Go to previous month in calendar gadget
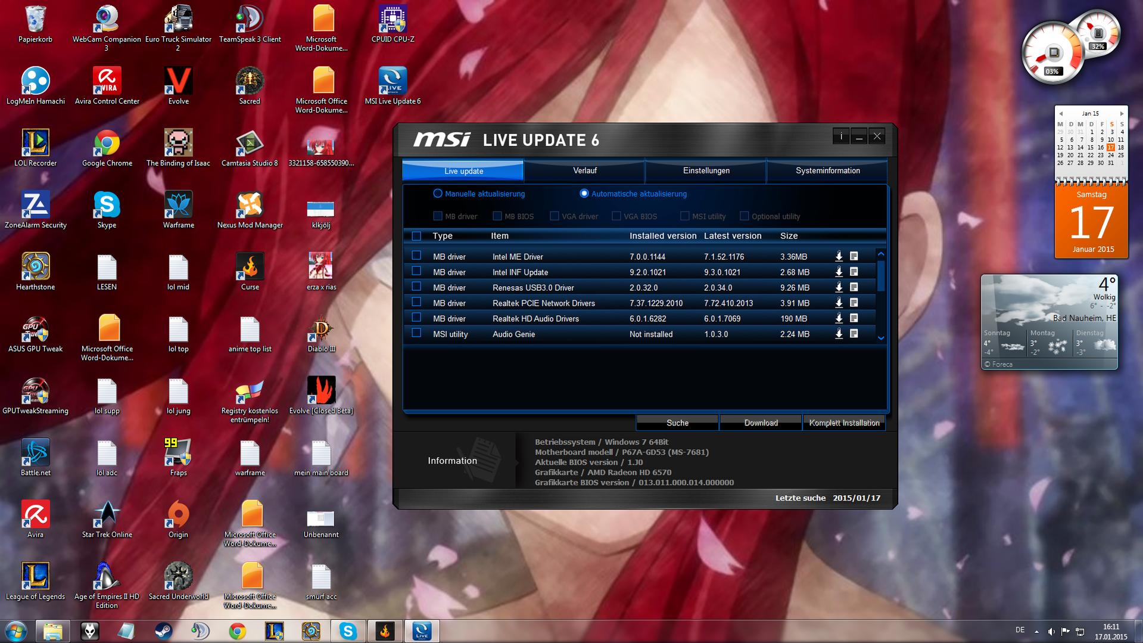The image size is (1143, 643). (x=1060, y=113)
